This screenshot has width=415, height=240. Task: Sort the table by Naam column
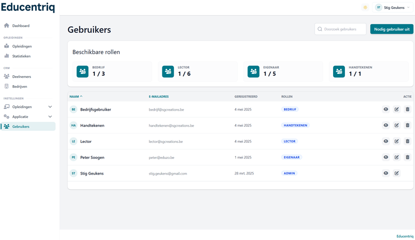[x=76, y=97]
